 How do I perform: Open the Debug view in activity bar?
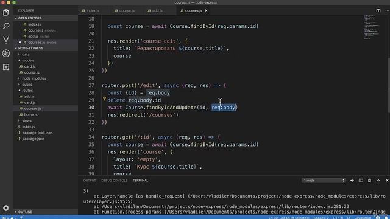pos(6,53)
